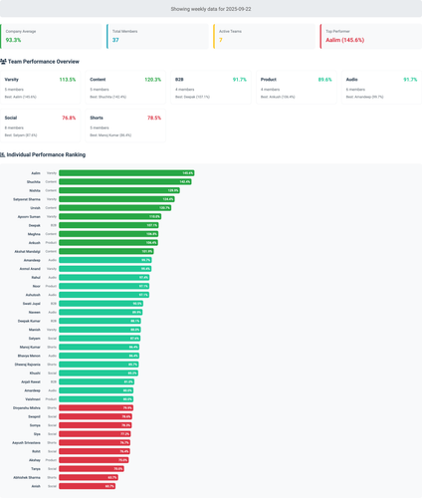Click the Social 76.8% percentage value

(69, 118)
